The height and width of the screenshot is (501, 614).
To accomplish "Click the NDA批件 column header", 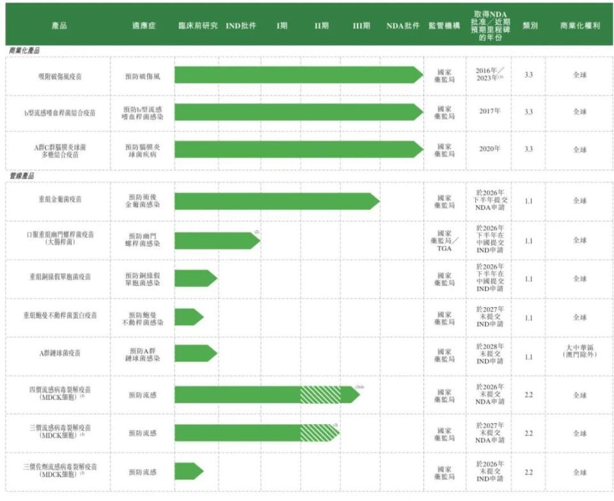I will (x=403, y=26).
